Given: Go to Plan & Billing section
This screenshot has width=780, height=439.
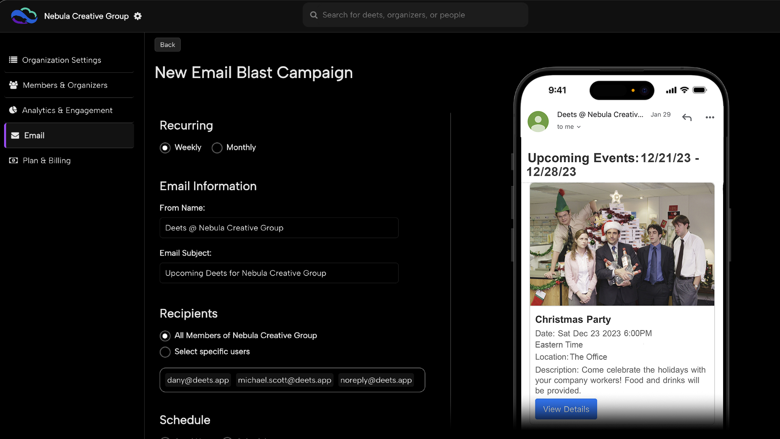Looking at the screenshot, I should pos(47,161).
